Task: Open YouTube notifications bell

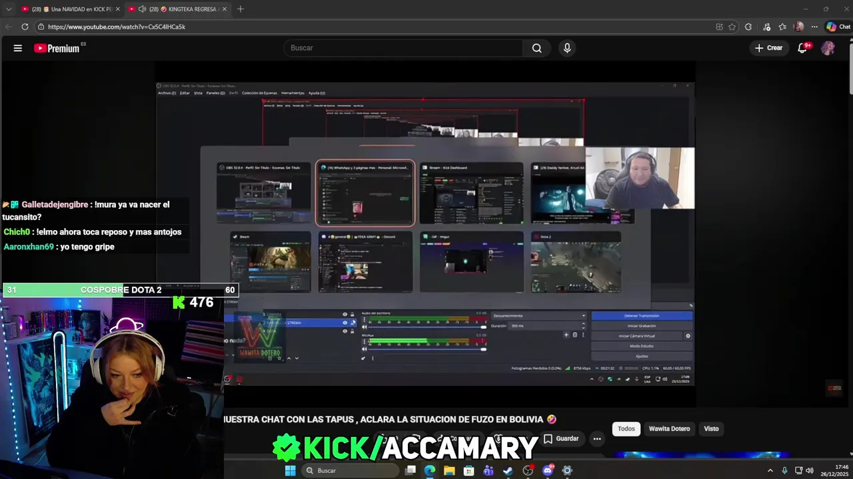Action: [802, 48]
